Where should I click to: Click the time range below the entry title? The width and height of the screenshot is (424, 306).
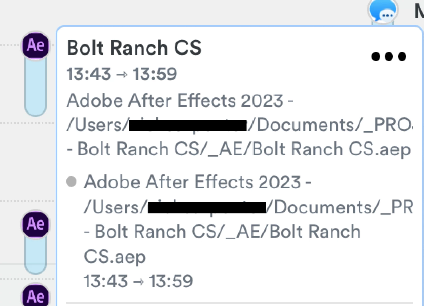point(122,74)
